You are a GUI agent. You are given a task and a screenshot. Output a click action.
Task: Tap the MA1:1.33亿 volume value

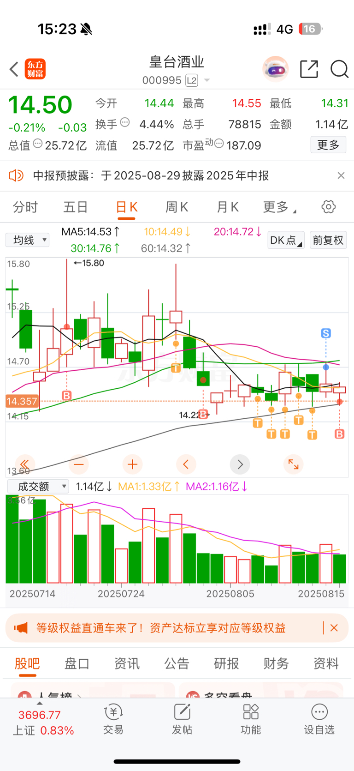pos(148,486)
